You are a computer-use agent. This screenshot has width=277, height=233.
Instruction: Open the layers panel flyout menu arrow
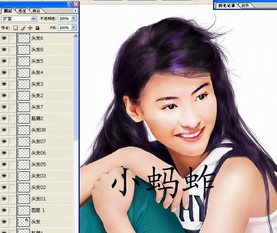pos(75,11)
